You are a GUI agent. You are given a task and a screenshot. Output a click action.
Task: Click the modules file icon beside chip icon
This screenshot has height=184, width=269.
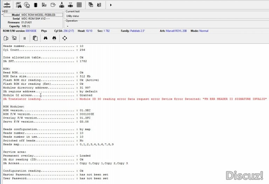pyautogui.click(x=44, y=5)
